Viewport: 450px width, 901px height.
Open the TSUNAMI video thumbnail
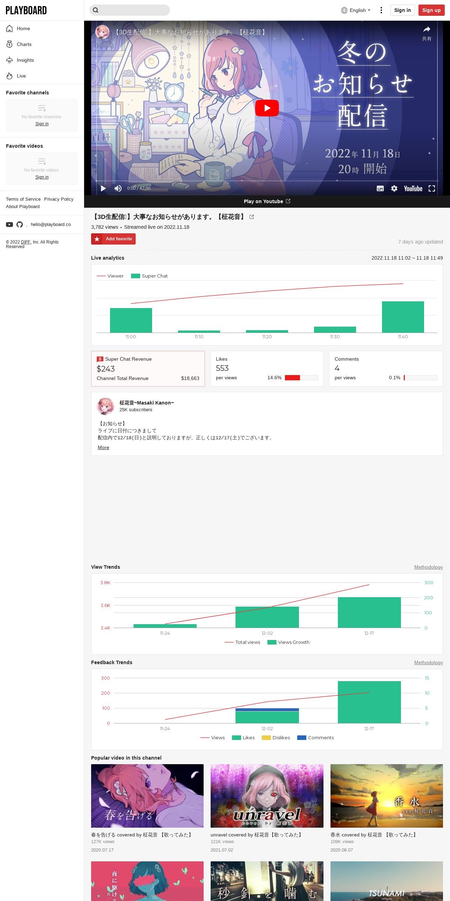(x=387, y=881)
